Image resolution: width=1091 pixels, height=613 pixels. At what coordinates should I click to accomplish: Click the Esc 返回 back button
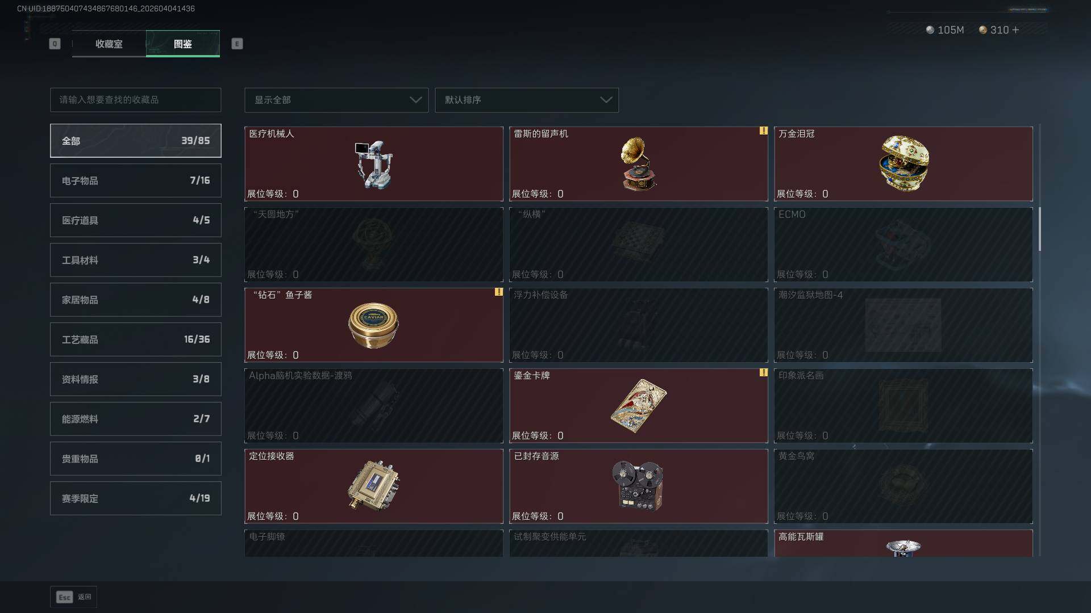click(74, 597)
